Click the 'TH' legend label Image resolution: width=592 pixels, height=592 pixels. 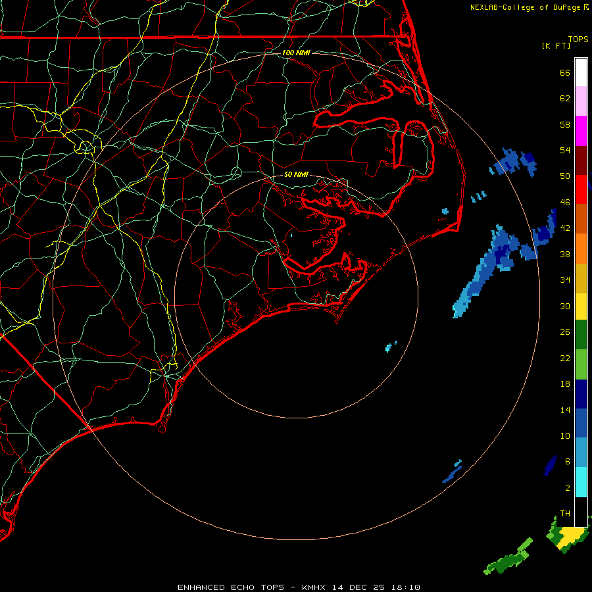(x=565, y=514)
